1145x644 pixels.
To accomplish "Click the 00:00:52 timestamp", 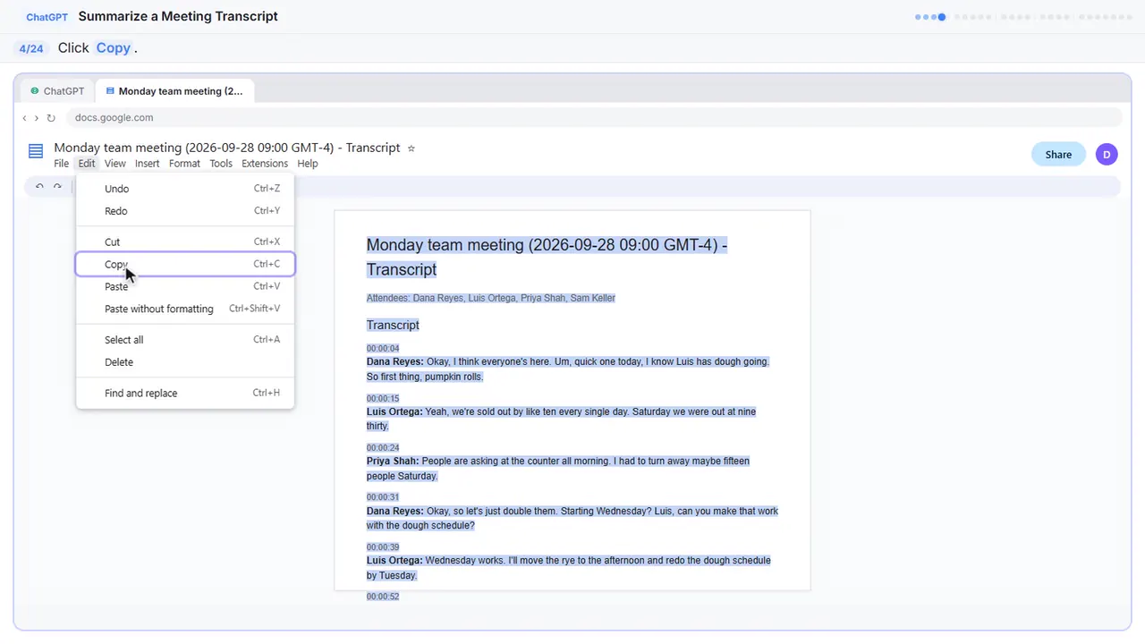I will (383, 597).
